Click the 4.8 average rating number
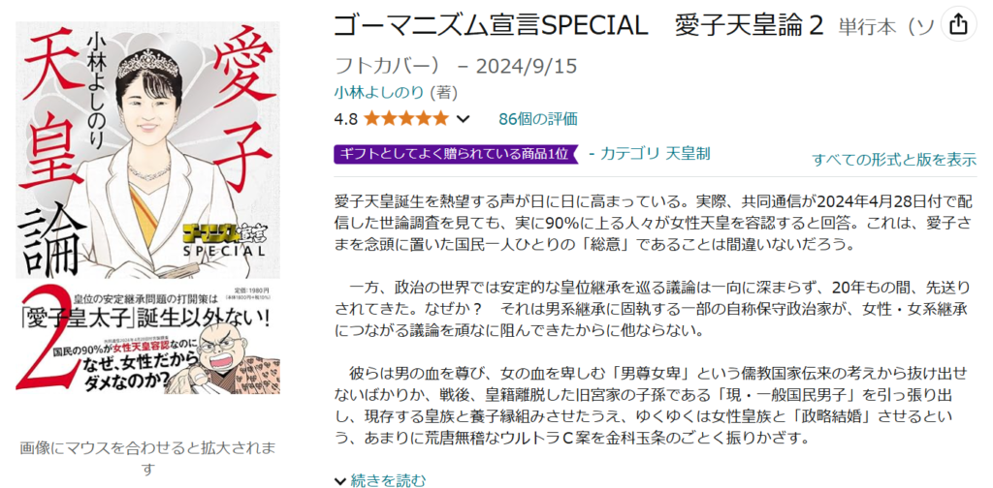Screen dimensions: 993x488 tap(346, 118)
